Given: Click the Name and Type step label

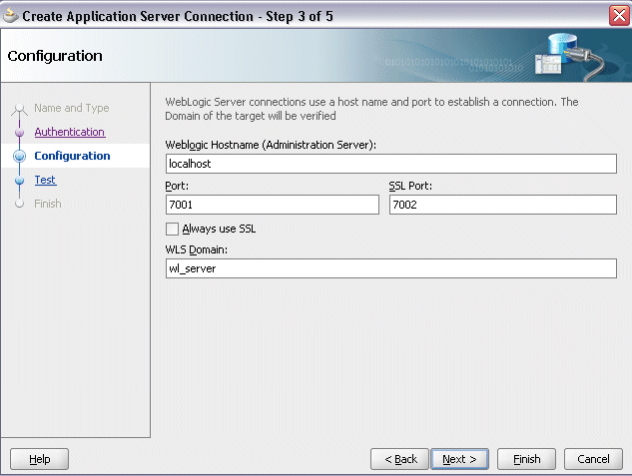Looking at the screenshot, I should point(71,108).
